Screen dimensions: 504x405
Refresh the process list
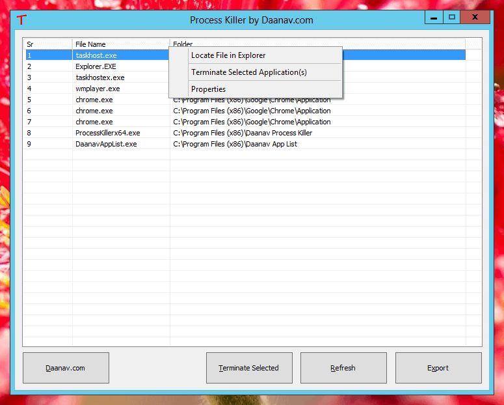click(343, 368)
